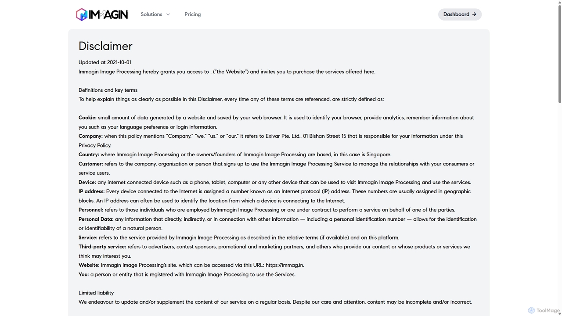This screenshot has height=316, width=562.
Task: Open the Dashboard button
Action: [460, 14]
